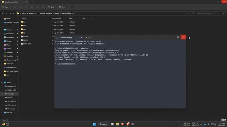Open Downloads quick access item
Image resolution: width=227 pixels, height=127 pixels.
10,34
